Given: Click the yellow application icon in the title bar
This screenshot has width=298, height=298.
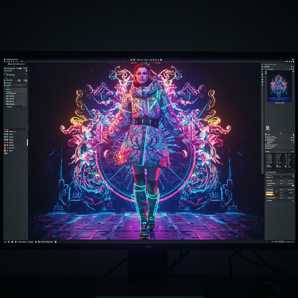Looking at the screenshot, I should 5,59.
